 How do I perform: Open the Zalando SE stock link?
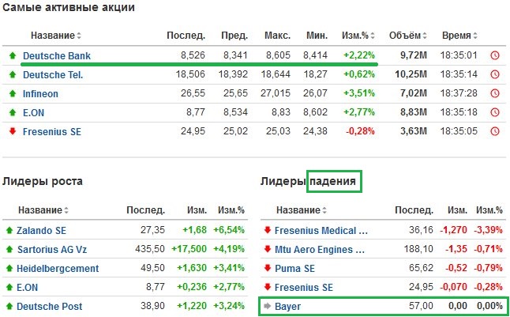[x=41, y=230]
